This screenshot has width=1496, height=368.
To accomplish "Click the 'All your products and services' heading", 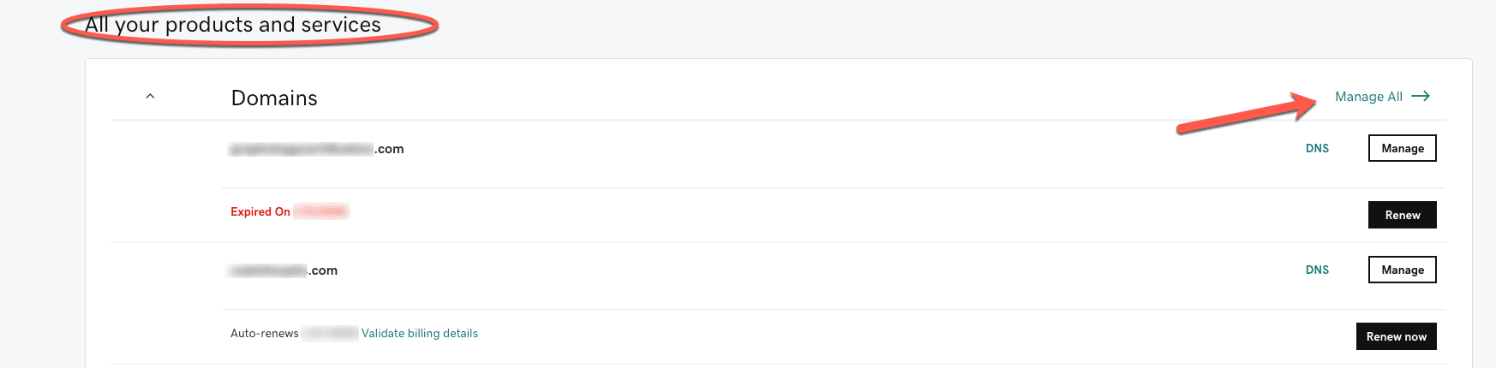I will (x=232, y=25).
